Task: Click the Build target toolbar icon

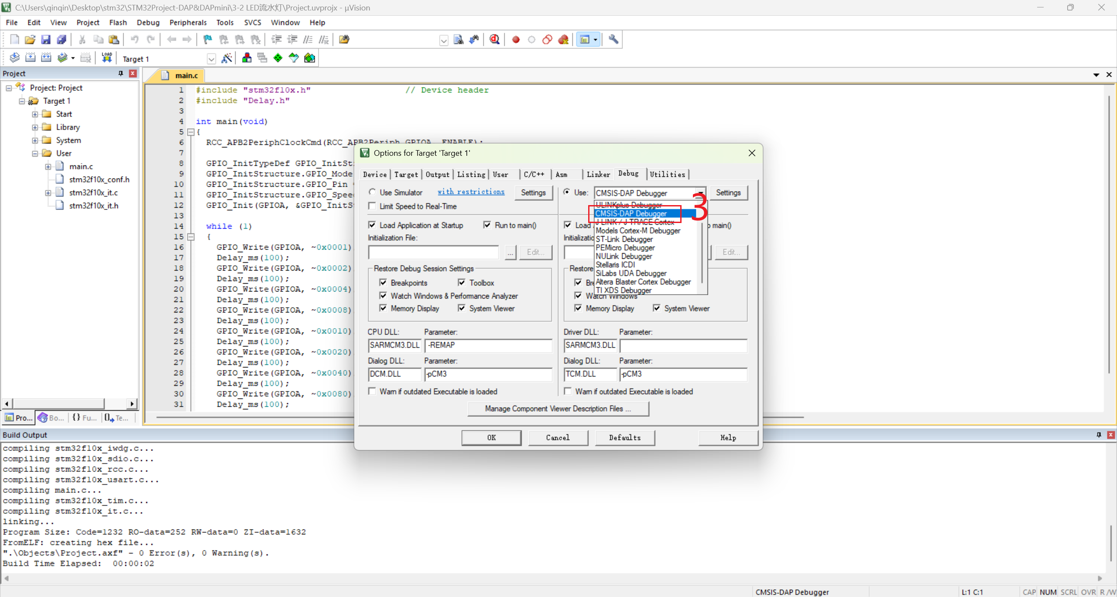Action: (x=30, y=58)
